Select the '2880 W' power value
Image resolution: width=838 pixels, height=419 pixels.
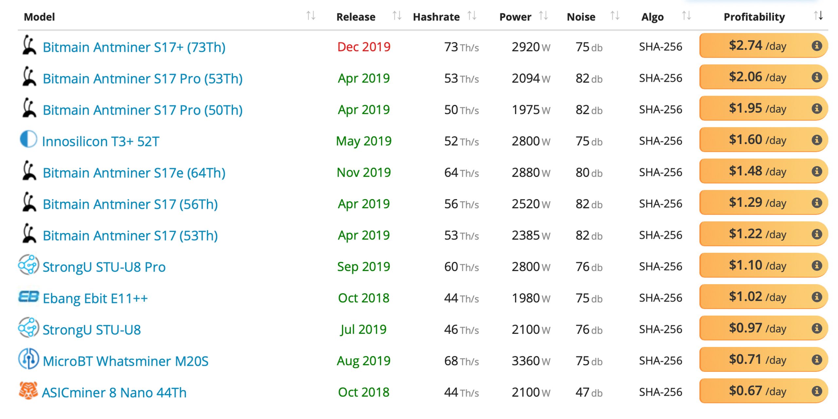531,173
